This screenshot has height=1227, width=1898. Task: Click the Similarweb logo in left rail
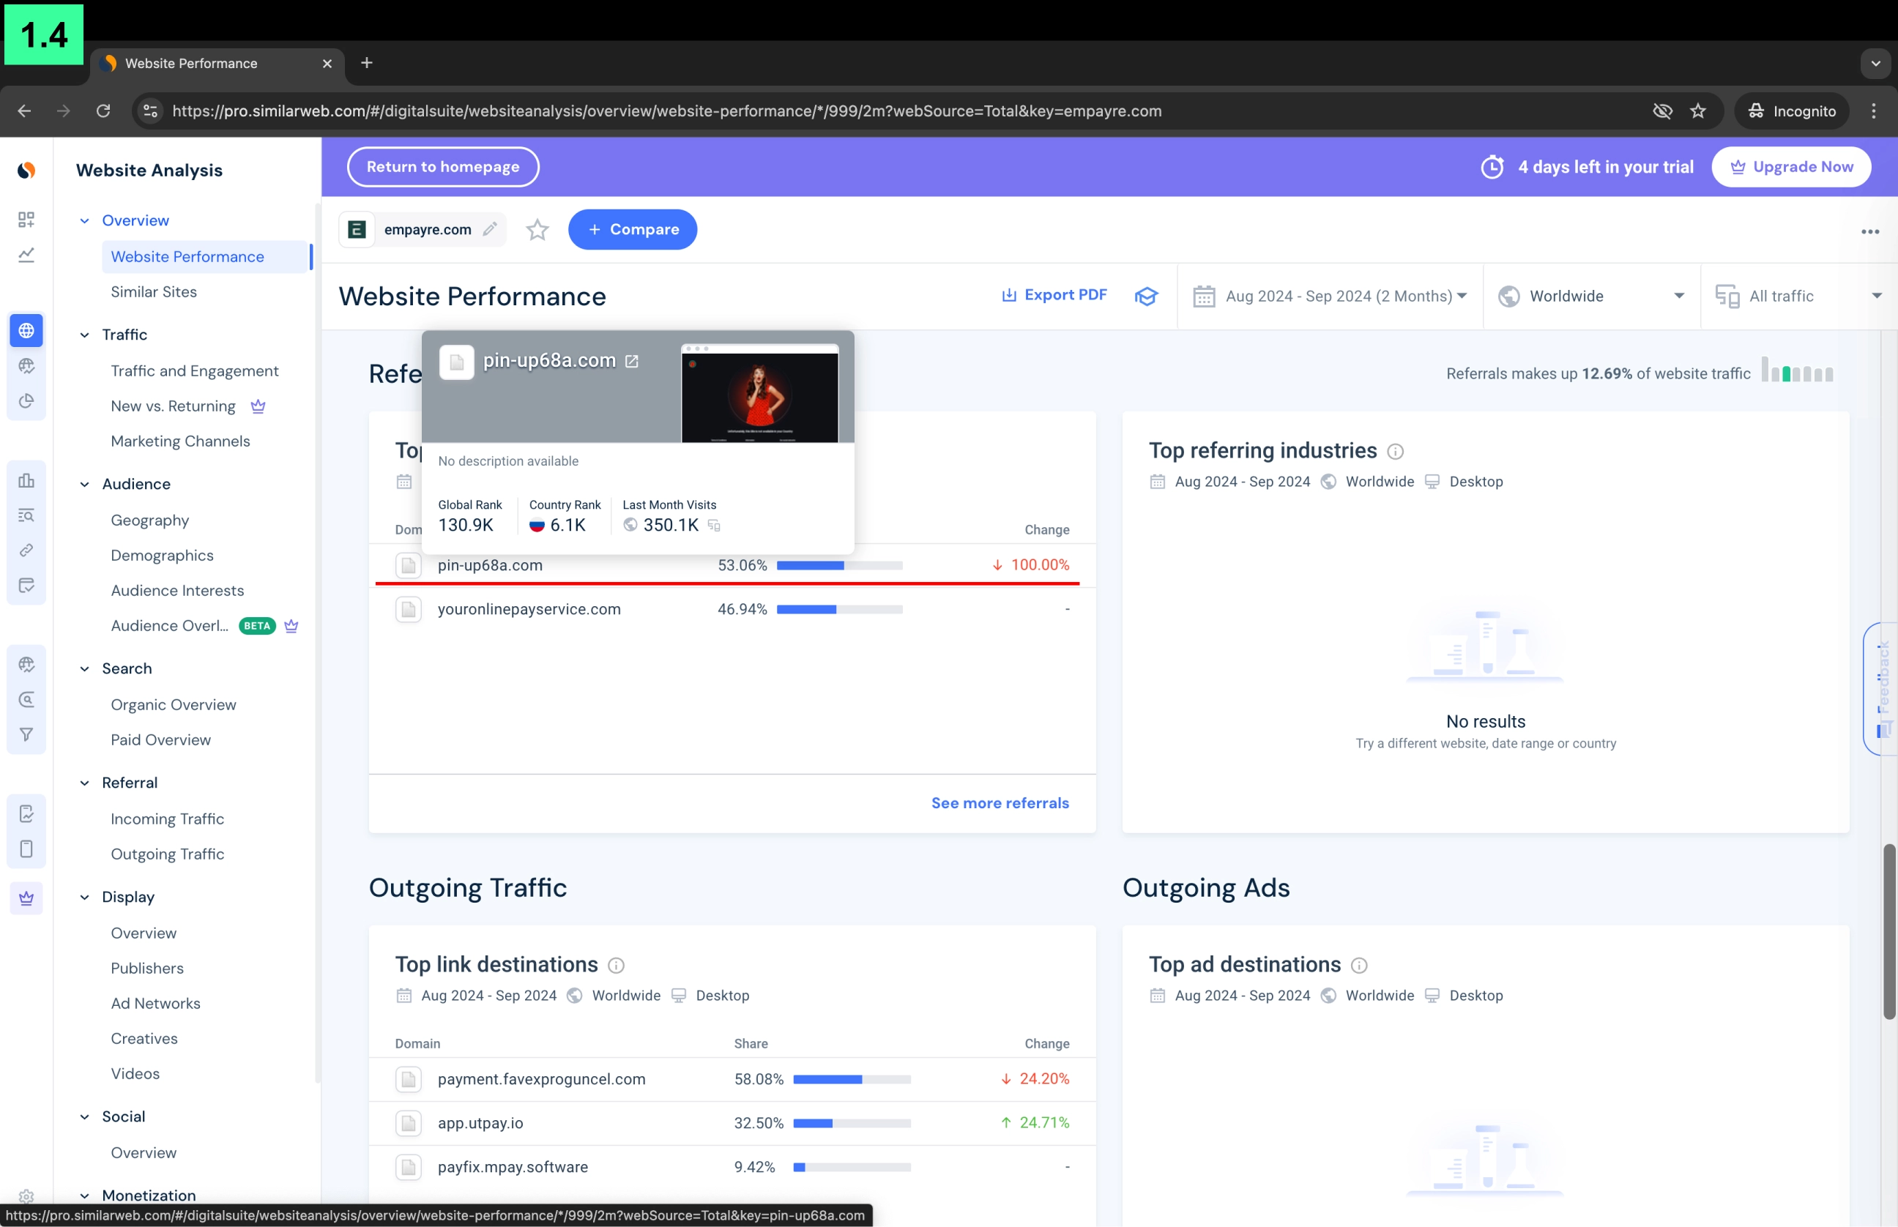point(26,171)
